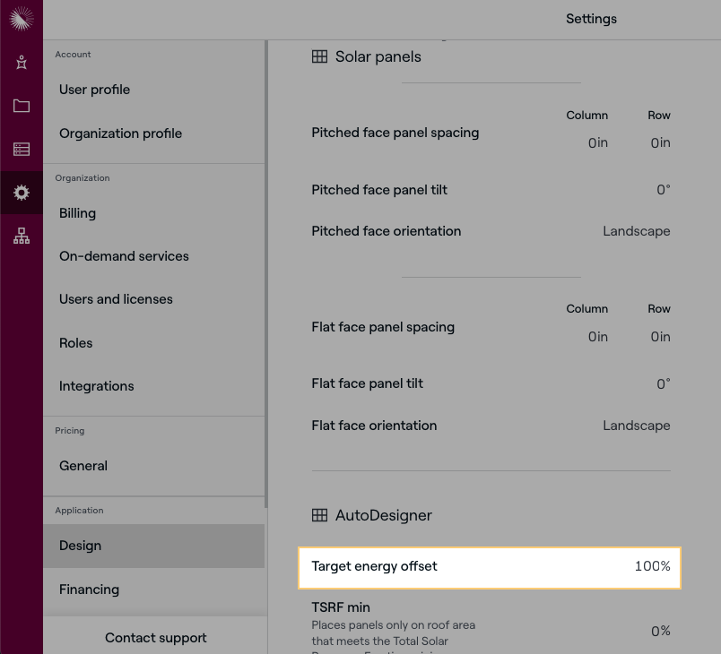The height and width of the screenshot is (654, 721).
Task: Open the Roles settings page
Action: (76, 343)
